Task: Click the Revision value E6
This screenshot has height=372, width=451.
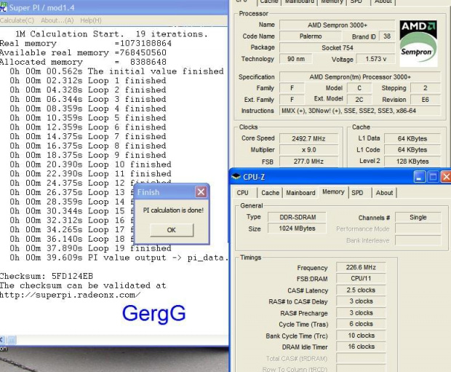Action: tap(426, 100)
